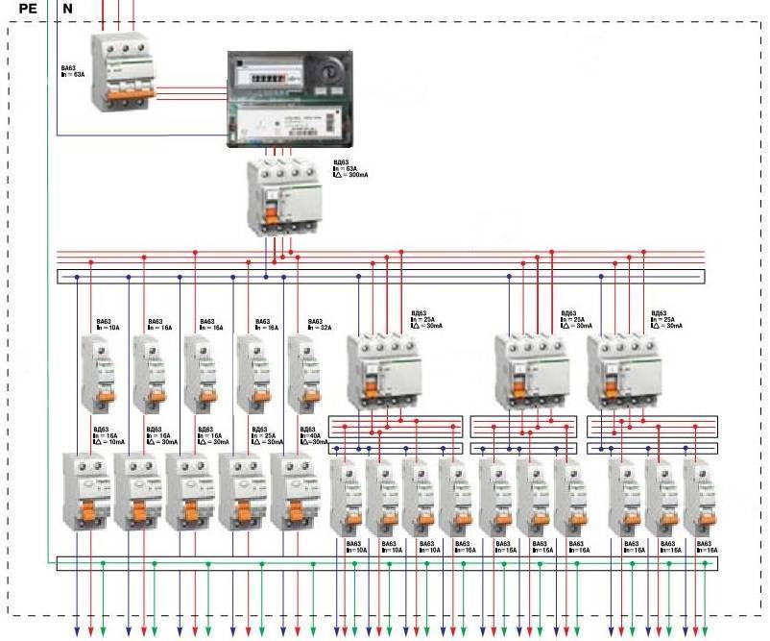
Task: Click the long PE busbar at the bottom
Action: pos(384,563)
